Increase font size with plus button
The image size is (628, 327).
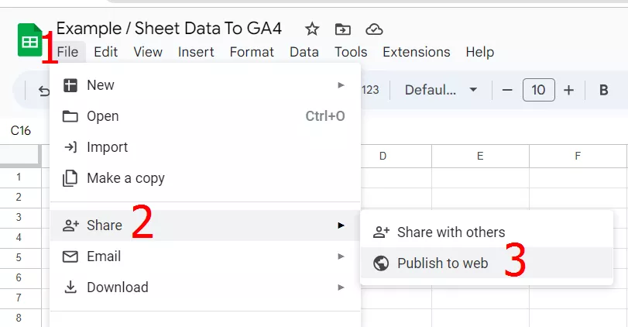click(x=568, y=90)
